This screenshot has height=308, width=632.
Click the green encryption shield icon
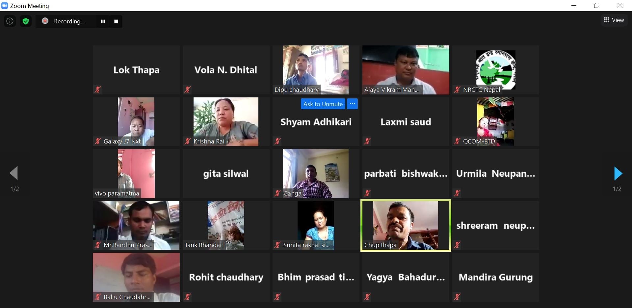26,21
